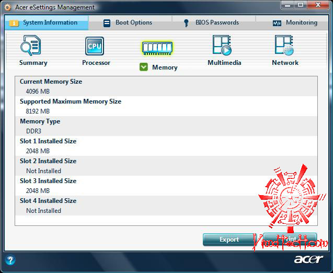Open the Processor CPU icon
Viewport: 333px width, 273px height.
95,46
